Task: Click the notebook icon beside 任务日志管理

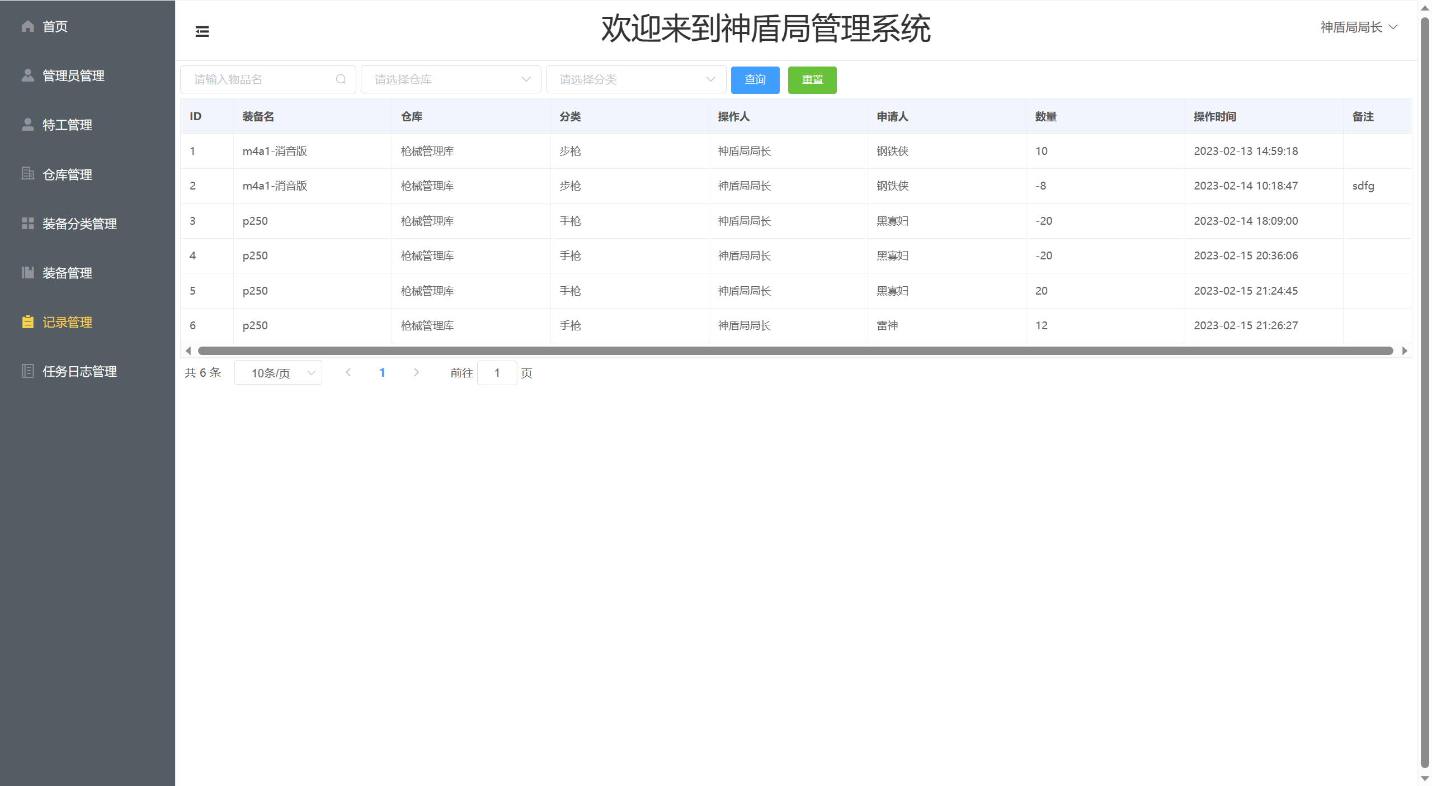Action: (x=28, y=371)
